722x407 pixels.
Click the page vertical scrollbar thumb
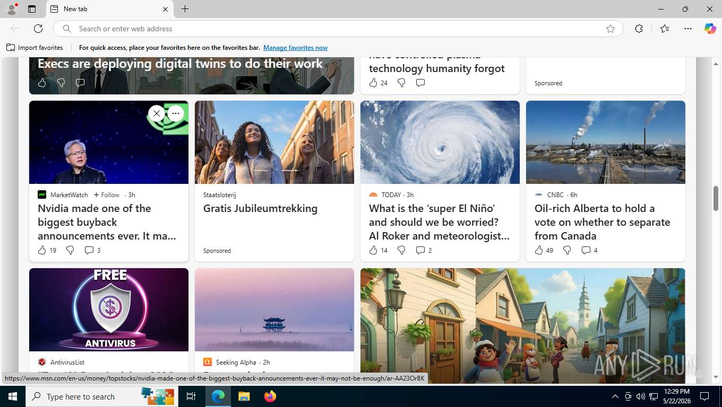(716, 198)
